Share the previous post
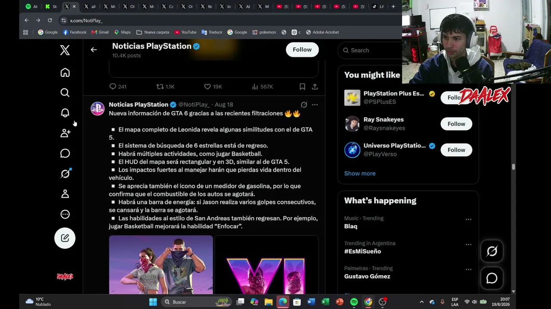Viewport: 551px width, 309px height. [315, 87]
